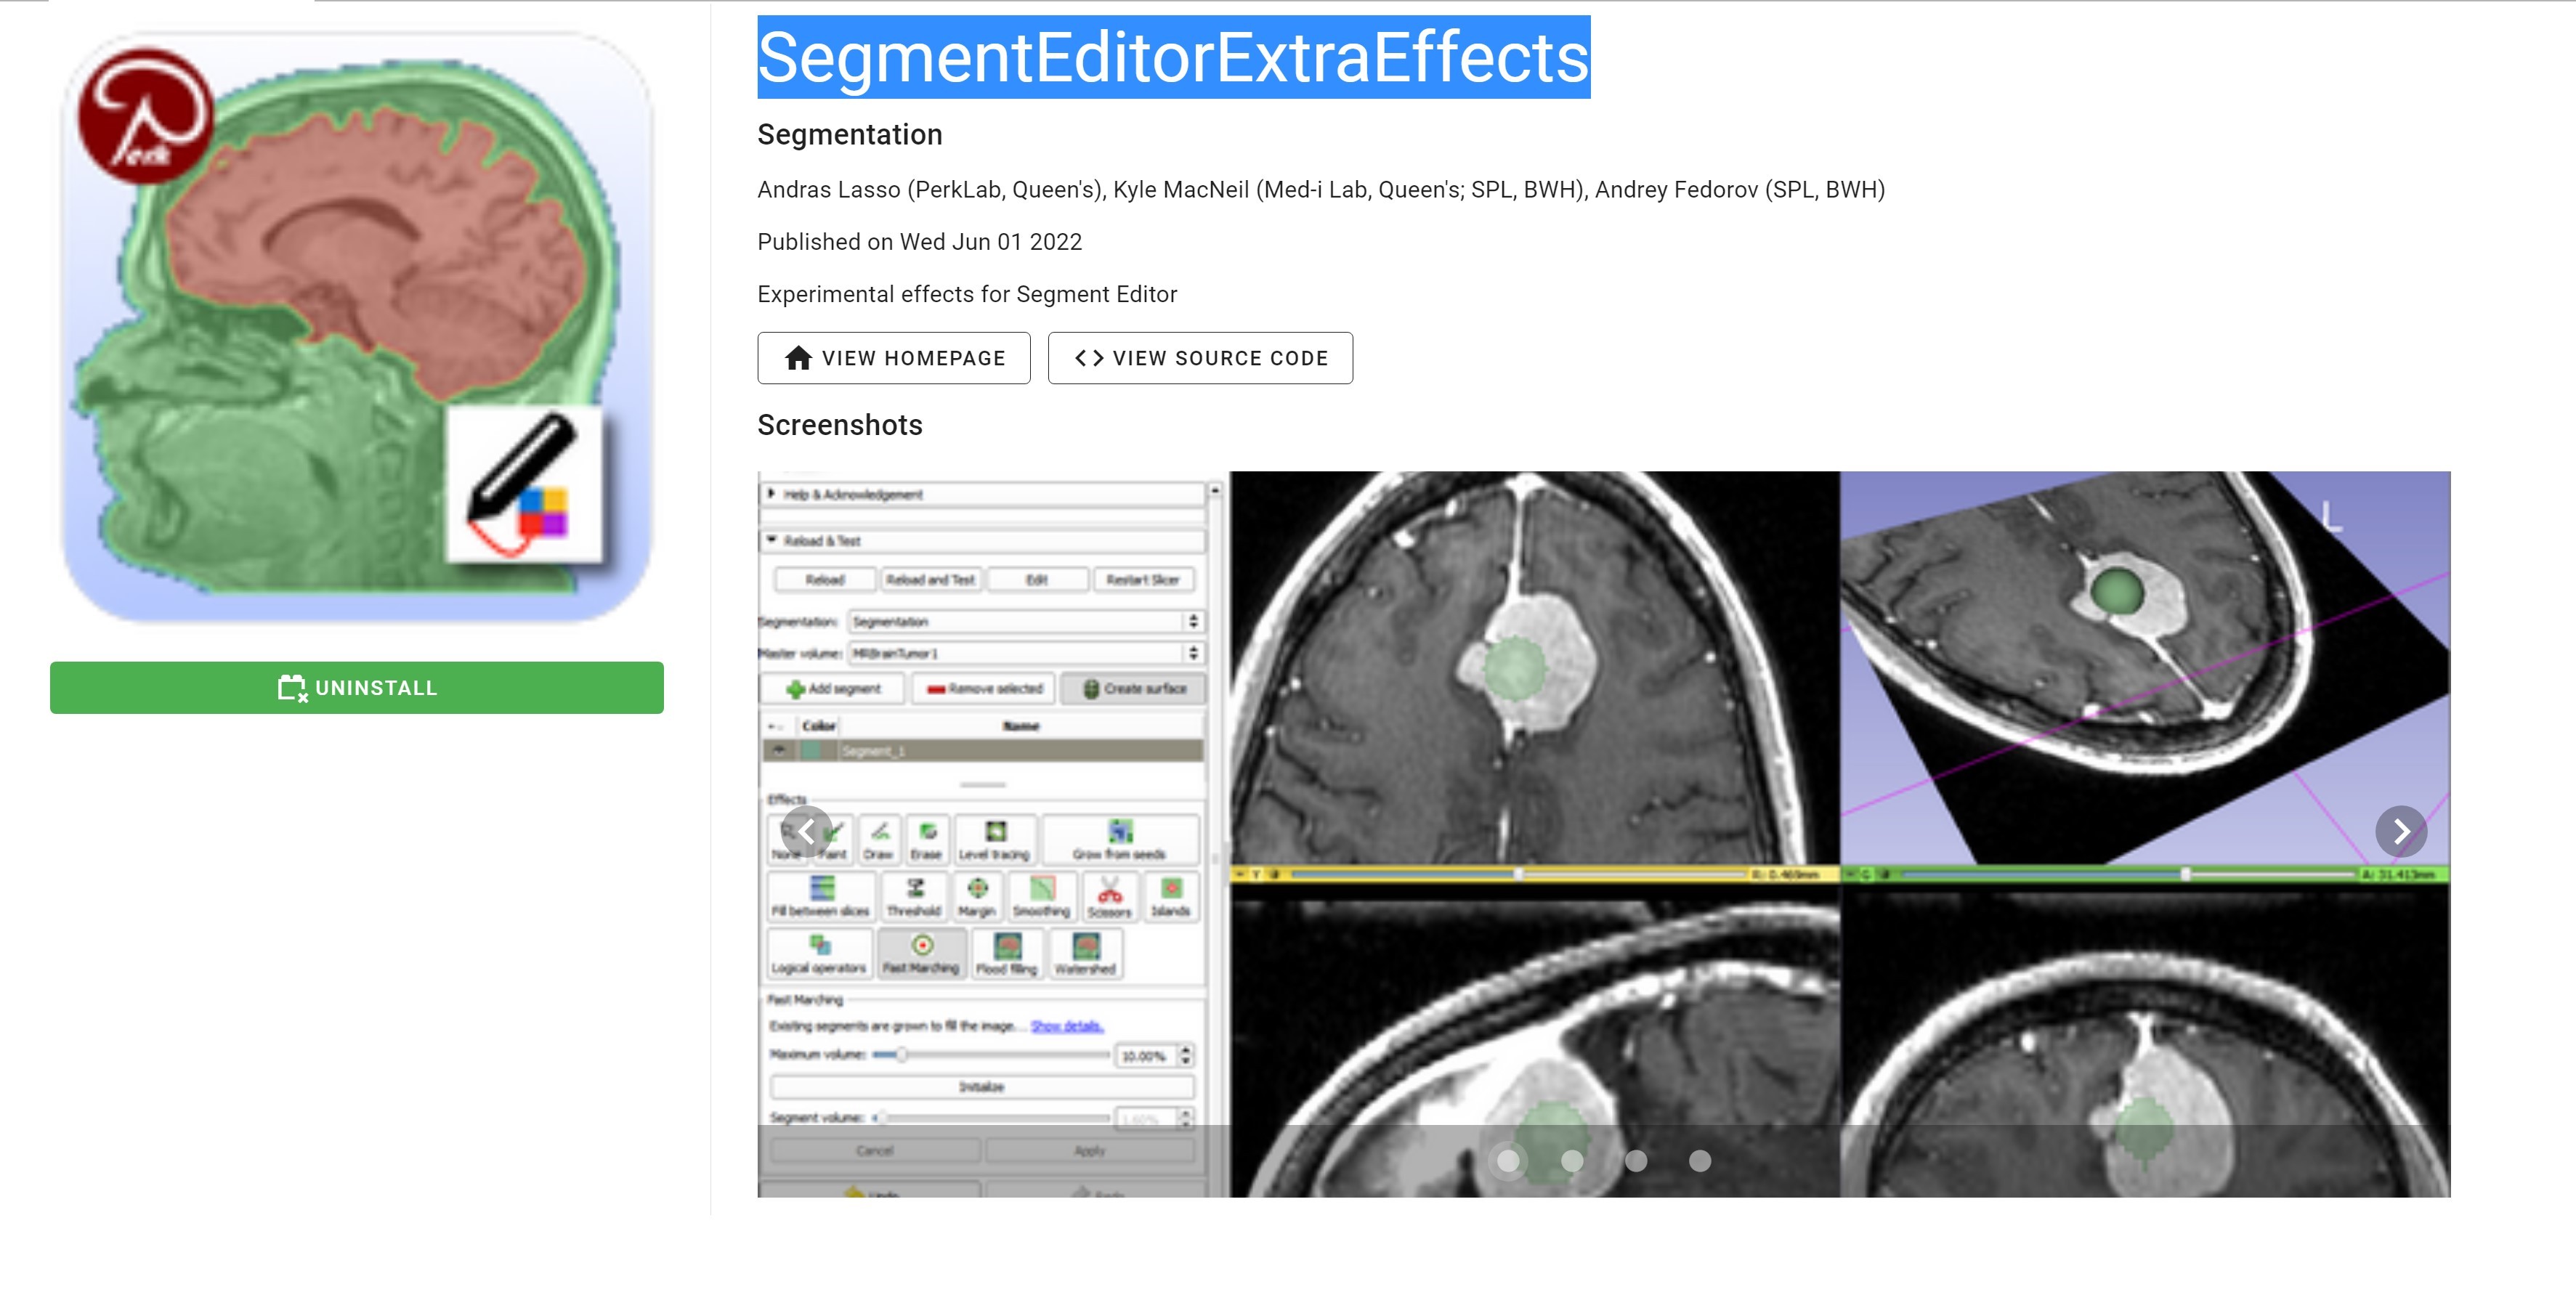This screenshot has width=2576, height=1308.
Task: Click the highlighted SegmentEditorExtraEffects title
Action: (x=1173, y=57)
